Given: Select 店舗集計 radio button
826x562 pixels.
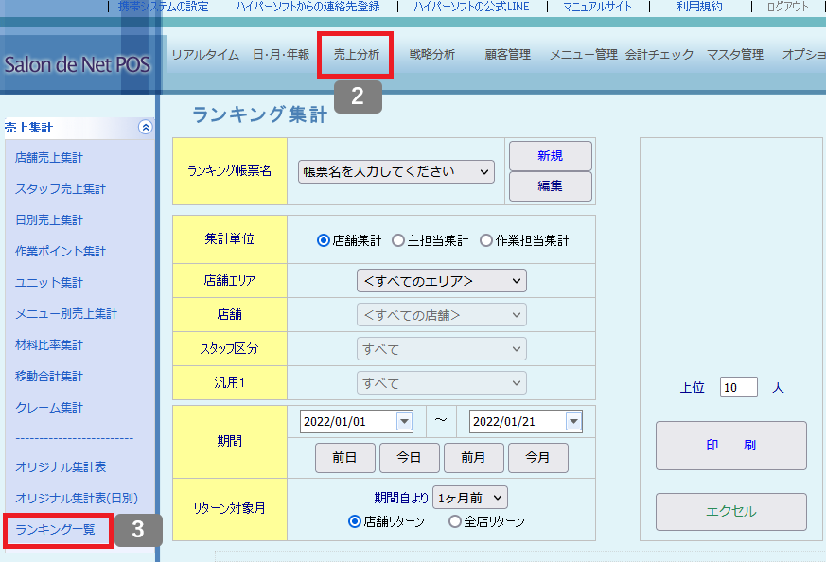Looking at the screenshot, I should (x=324, y=240).
